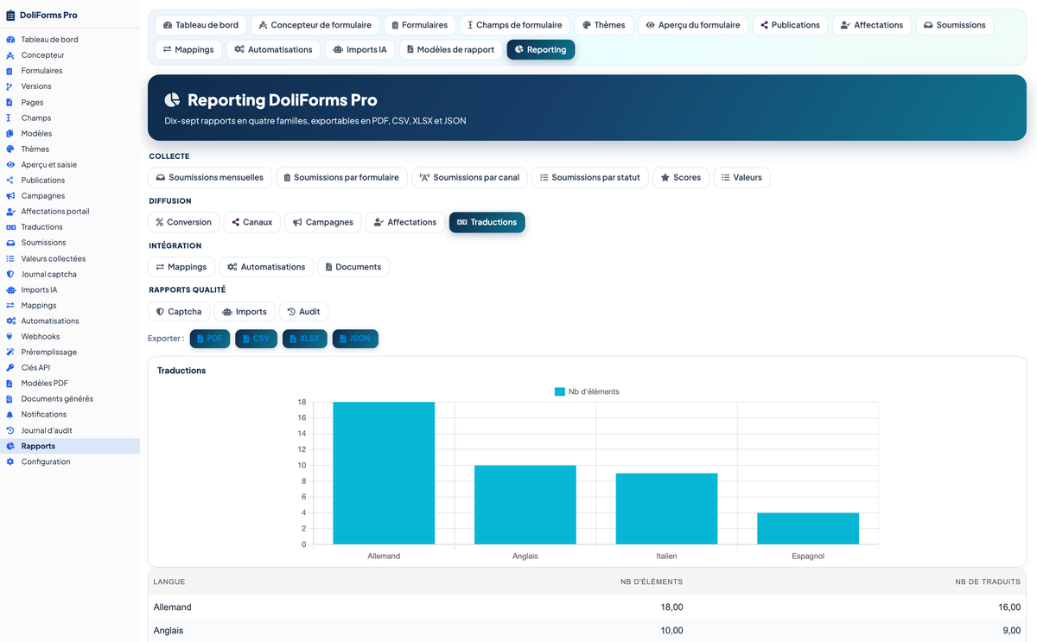Image resolution: width=1037 pixels, height=642 pixels.
Task: Open the Campagnes diffusion report
Action: (322, 222)
